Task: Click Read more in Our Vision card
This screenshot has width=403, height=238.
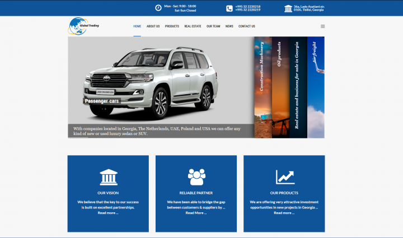Action: (108, 213)
